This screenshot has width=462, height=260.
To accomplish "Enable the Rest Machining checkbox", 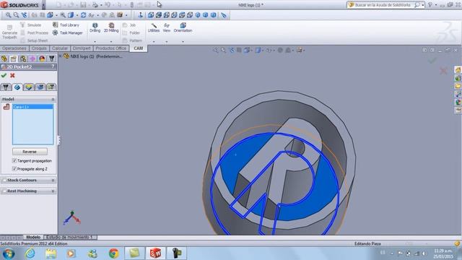I will point(4,191).
